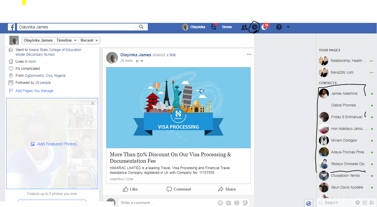377x207 pixels.
Task: Post a sticker in the comment
Action: [245, 203]
